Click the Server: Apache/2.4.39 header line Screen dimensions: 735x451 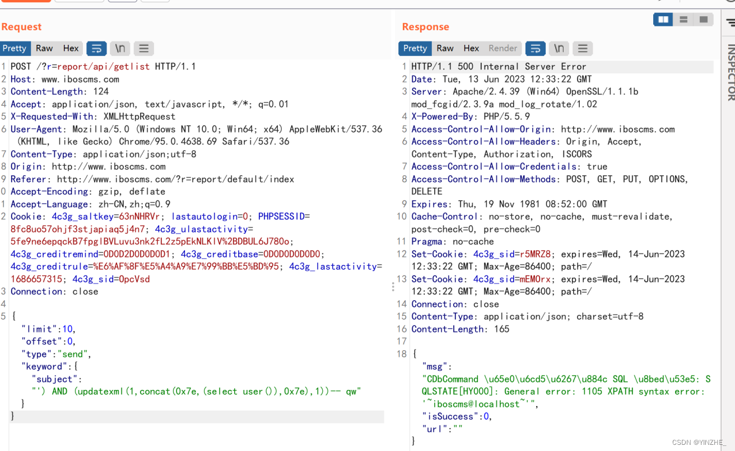525,97
